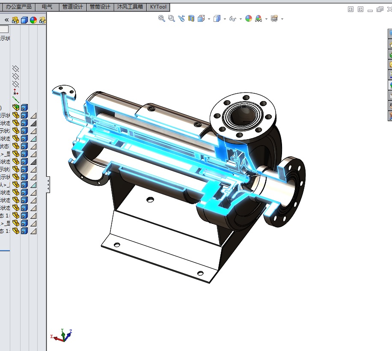The image size is (392, 351).
Task: Click the Apply Scene icon
Action: click(258, 18)
